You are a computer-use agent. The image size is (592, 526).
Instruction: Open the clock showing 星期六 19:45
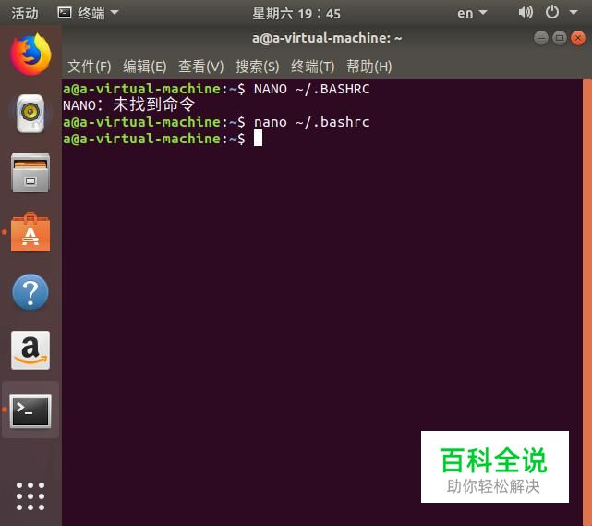pyautogui.click(x=296, y=14)
